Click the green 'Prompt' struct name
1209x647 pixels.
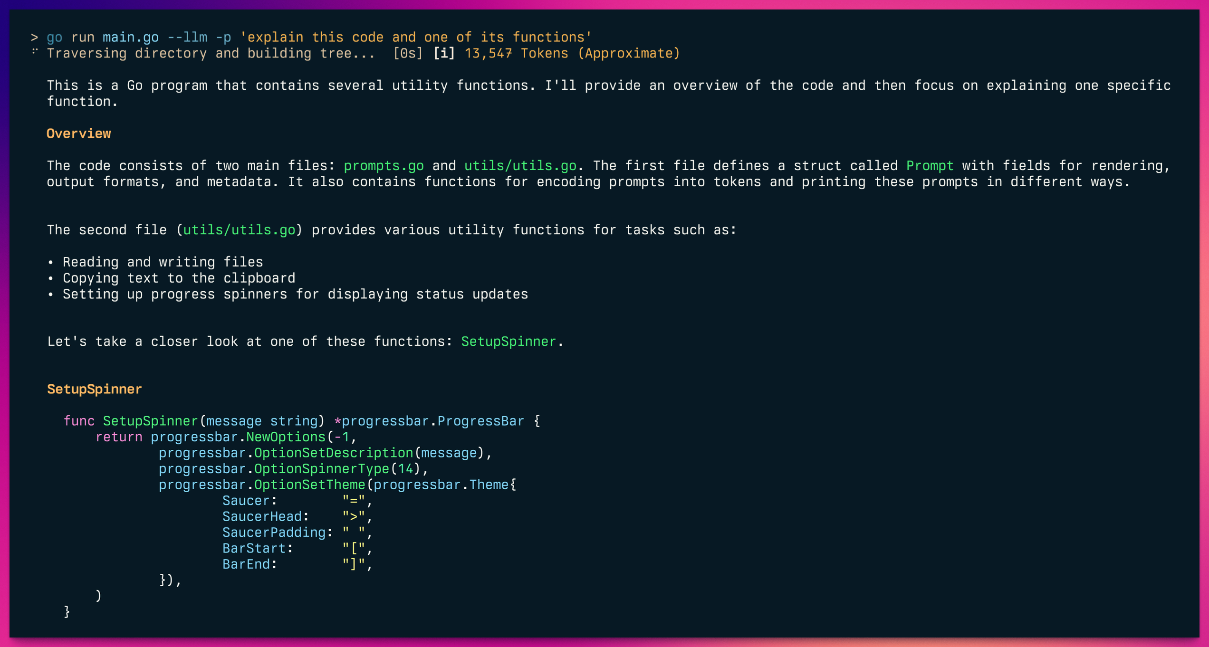tap(929, 166)
